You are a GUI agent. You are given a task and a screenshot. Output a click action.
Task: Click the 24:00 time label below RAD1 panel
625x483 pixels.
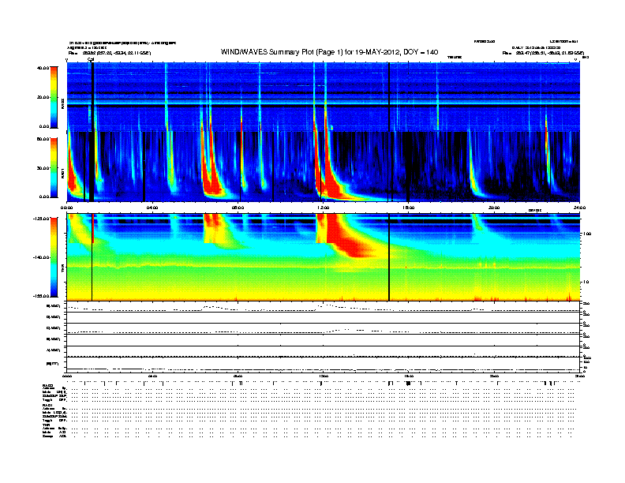point(579,208)
